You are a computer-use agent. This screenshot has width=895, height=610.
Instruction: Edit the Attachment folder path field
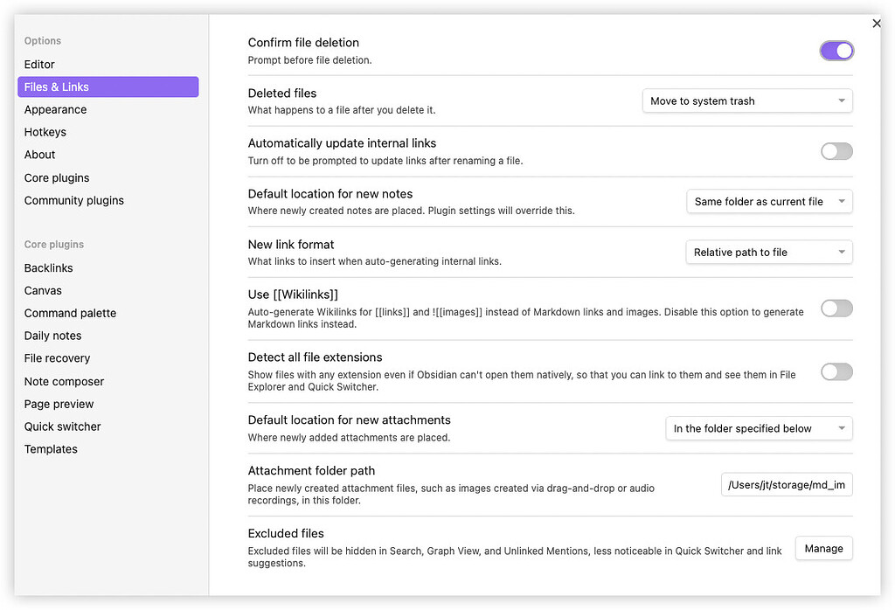[786, 483]
